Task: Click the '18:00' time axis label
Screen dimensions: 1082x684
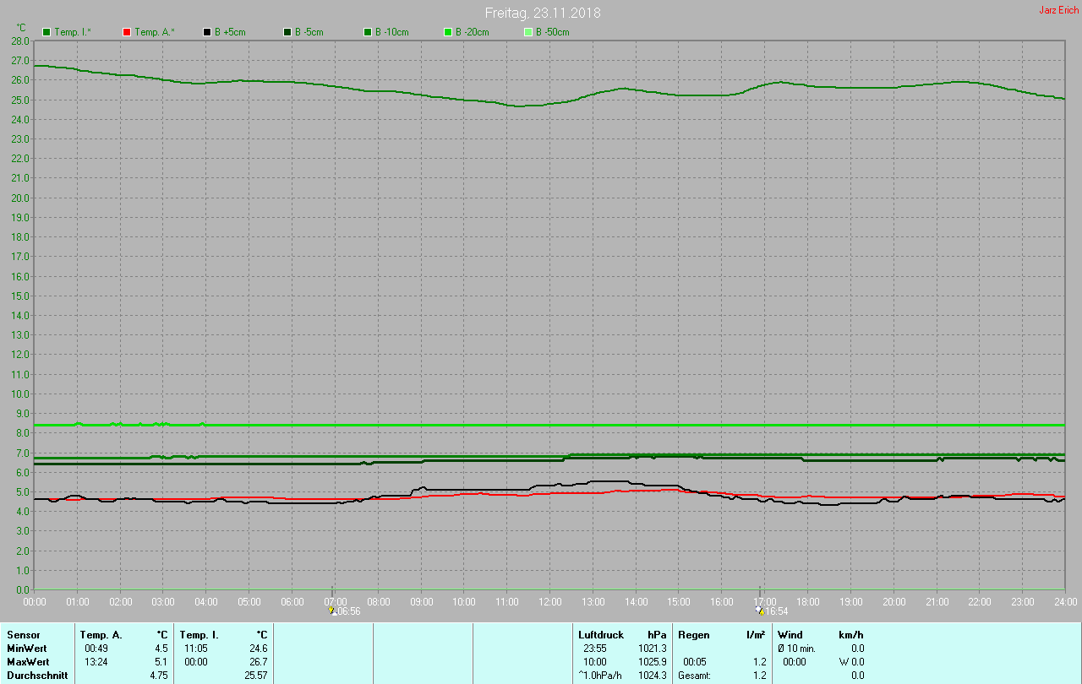Action: (x=808, y=602)
